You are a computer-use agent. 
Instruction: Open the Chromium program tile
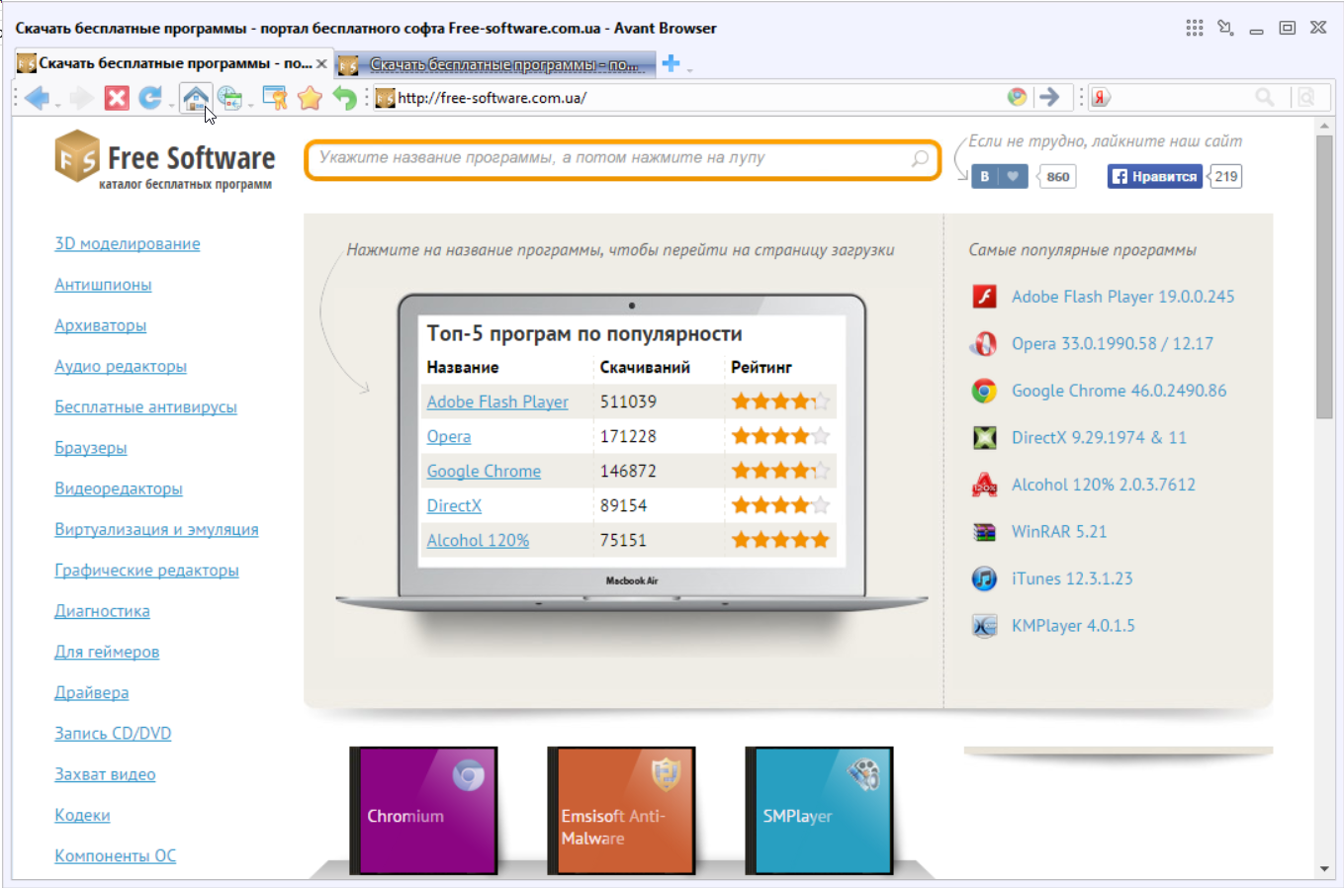coord(423,810)
